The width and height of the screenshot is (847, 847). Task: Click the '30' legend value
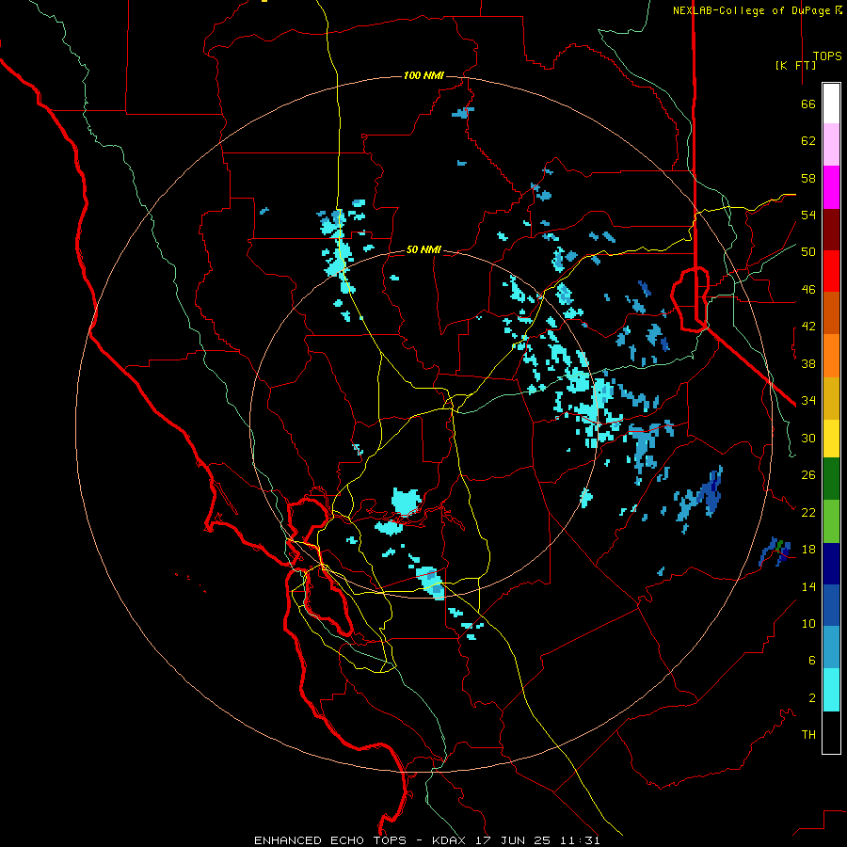[808, 438]
